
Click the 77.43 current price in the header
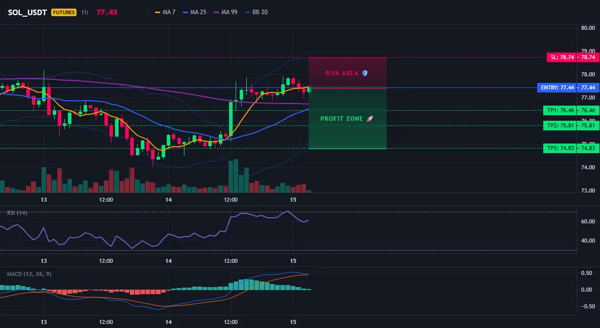pyautogui.click(x=107, y=12)
